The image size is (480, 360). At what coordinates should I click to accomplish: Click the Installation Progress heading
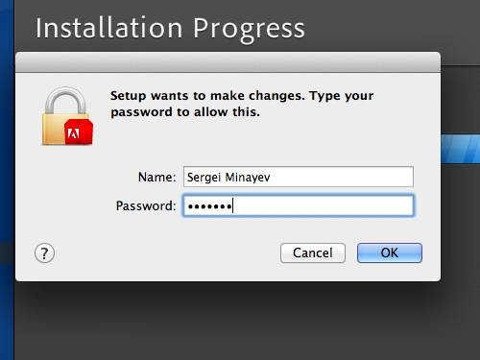click(170, 29)
